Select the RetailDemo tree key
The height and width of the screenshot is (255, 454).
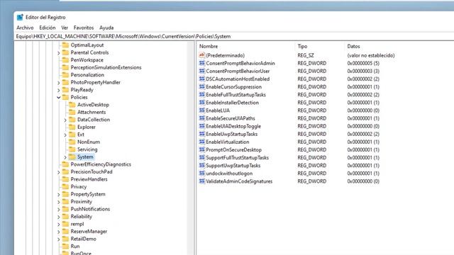pyautogui.click(x=84, y=239)
